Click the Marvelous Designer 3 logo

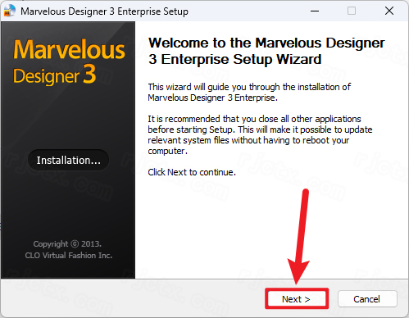pos(69,61)
